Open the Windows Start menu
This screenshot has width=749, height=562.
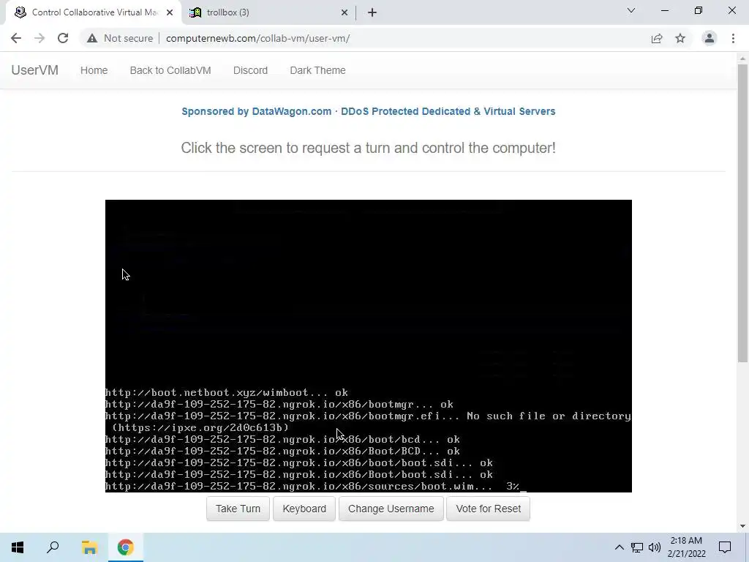pos(18,547)
